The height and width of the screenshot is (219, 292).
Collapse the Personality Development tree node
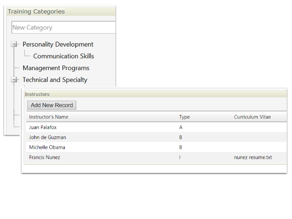14,44
